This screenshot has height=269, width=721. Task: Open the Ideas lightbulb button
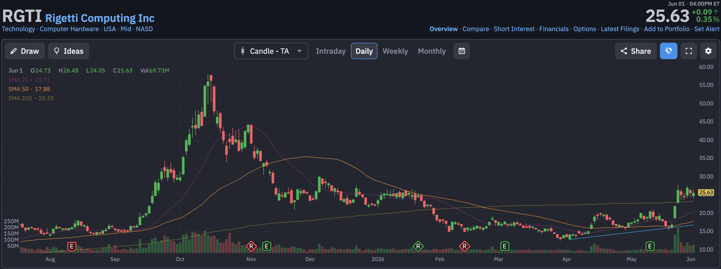69,51
